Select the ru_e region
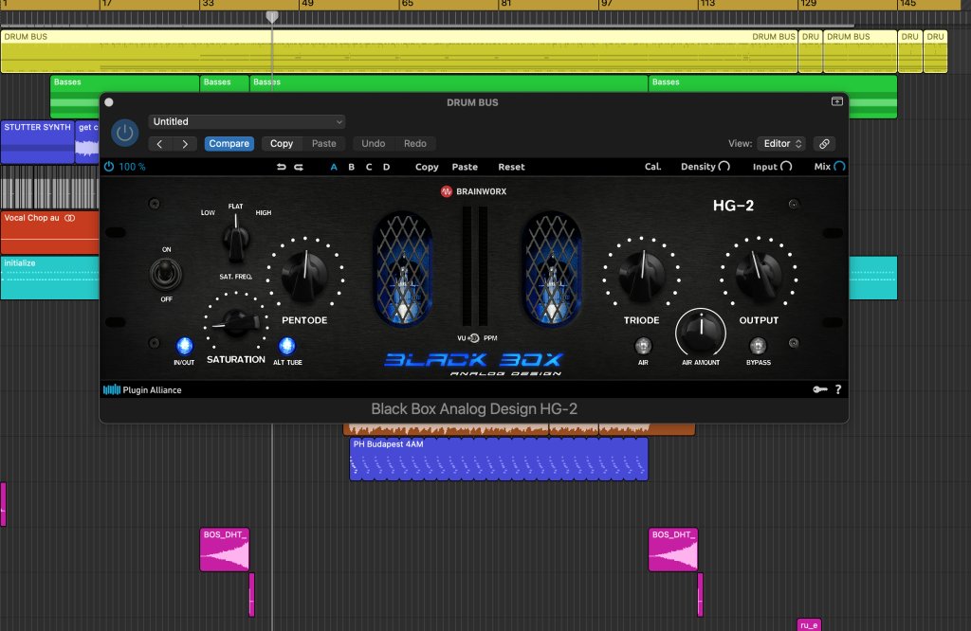This screenshot has height=631, width=971. tap(809, 624)
